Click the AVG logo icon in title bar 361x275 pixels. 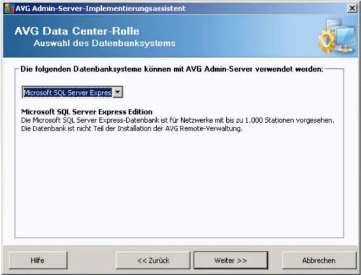coord(9,9)
